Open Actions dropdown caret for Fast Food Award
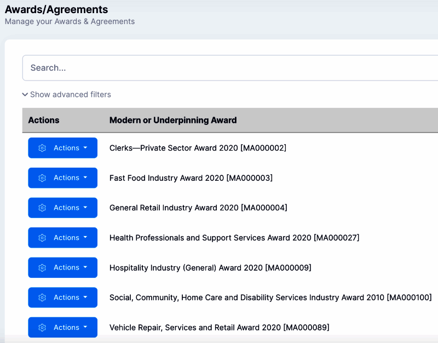The image size is (438, 343). (x=85, y=178)
